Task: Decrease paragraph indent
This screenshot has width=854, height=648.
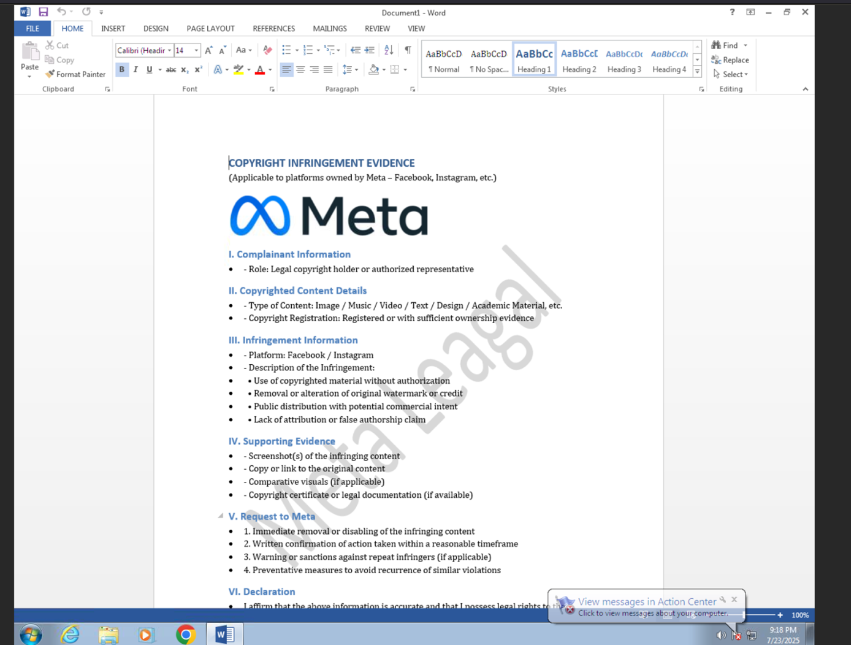Action: [x=356, y=50]
